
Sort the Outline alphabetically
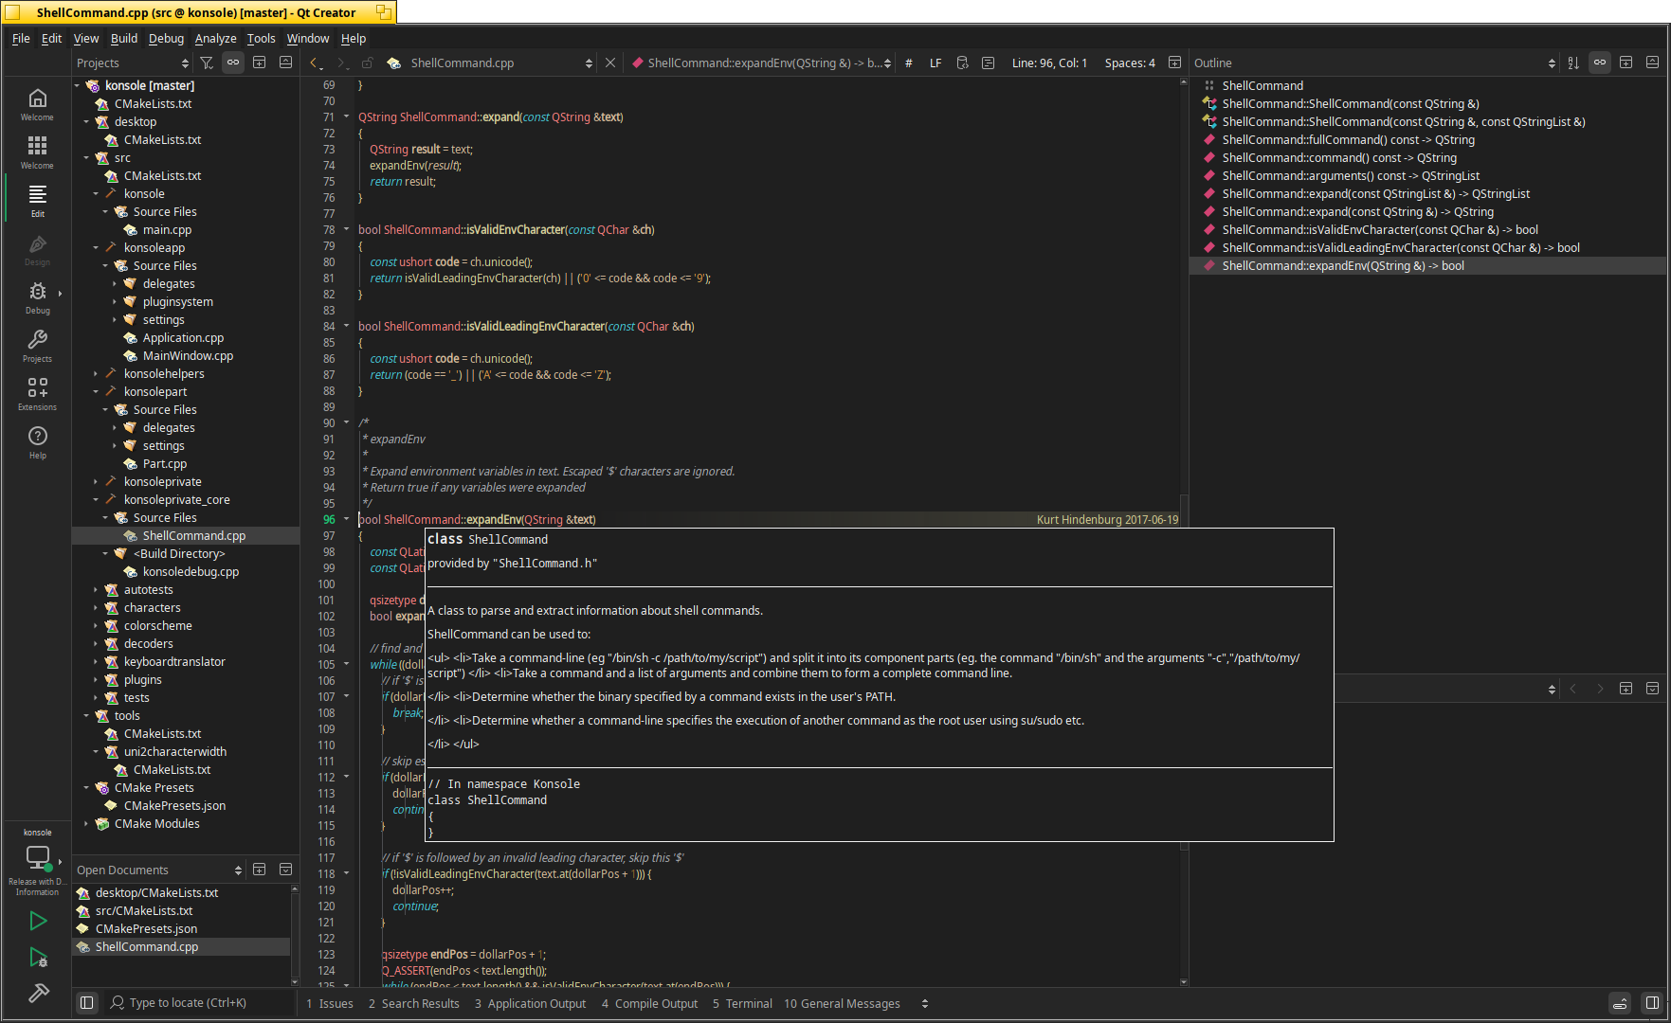pyautogui.click(x=1573, y=63)
